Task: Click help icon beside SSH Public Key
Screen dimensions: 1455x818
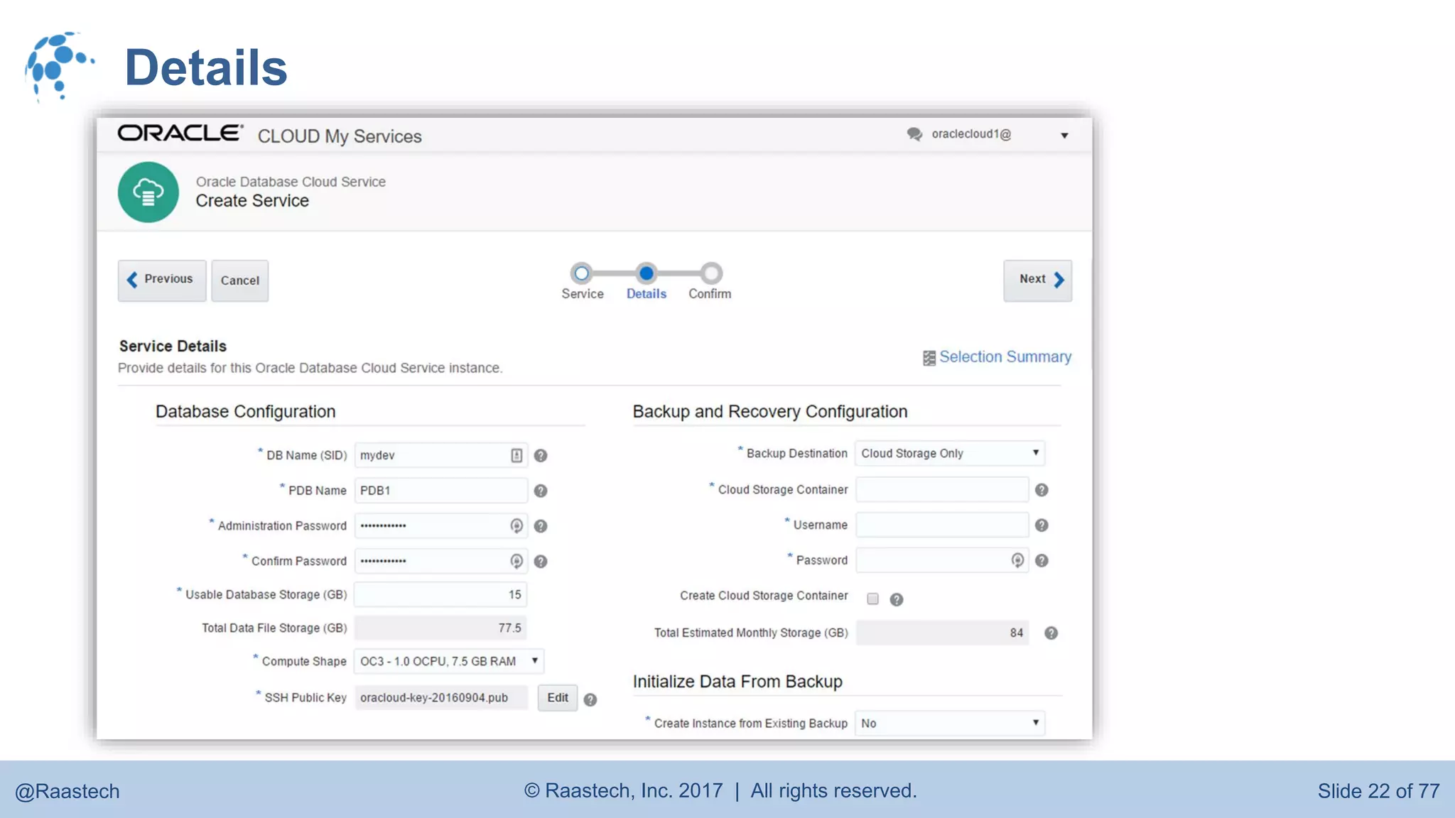Action: pos(590,700)
